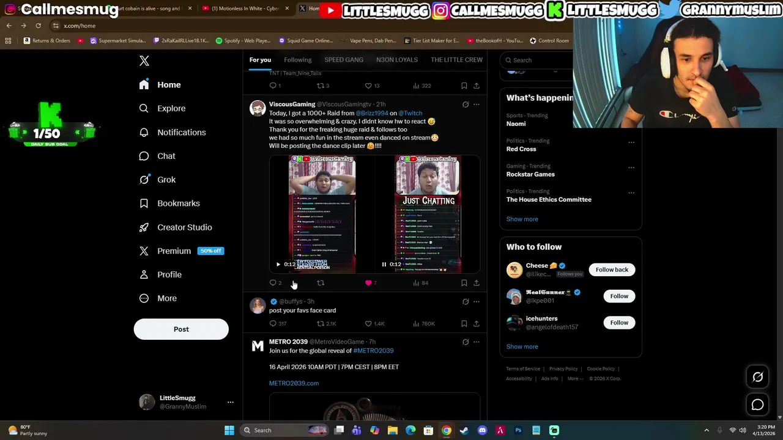Screen dimensions: 783x440
Task: Switch to N3ON LOYALS tab
Action: [x=397, y=60]
